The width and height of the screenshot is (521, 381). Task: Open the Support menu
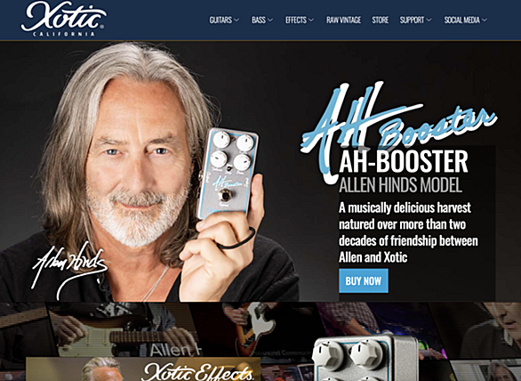pyautogui.click(x=415, y=20)
